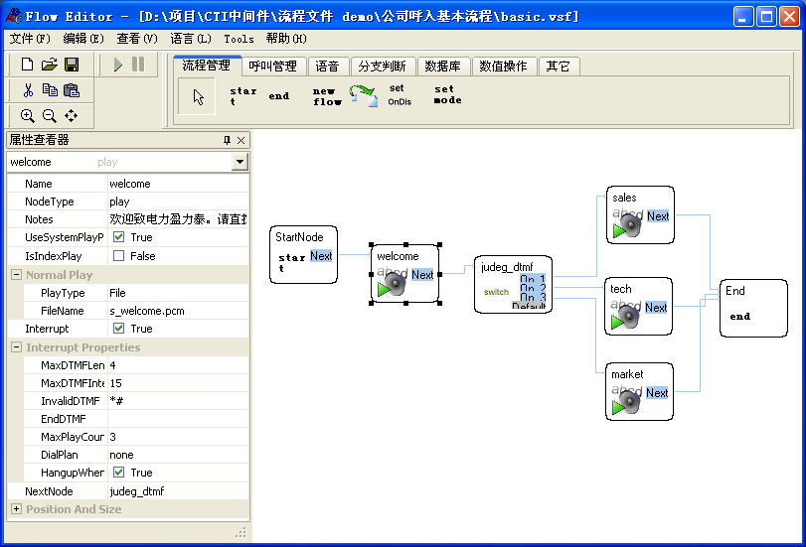Click the Open folder icon
The image size is (806, 547).
49,65
